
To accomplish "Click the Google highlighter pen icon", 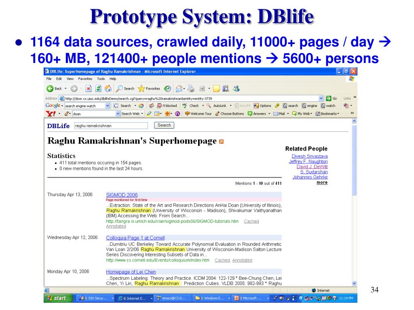I will [277, 106].
